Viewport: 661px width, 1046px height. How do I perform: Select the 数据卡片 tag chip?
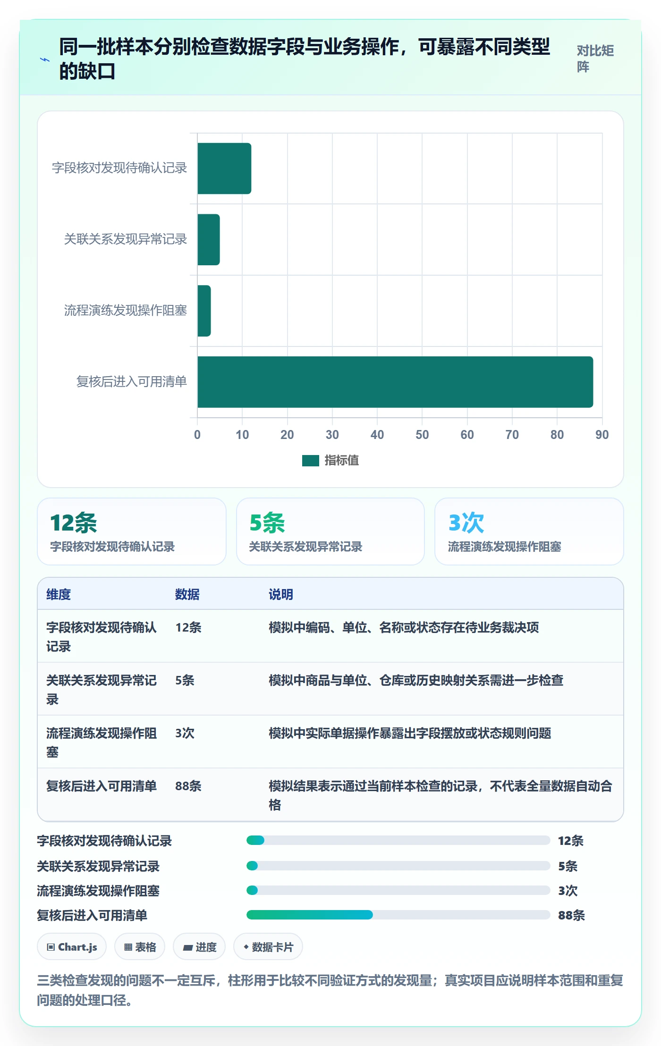pyautogui.click(x=268, y=947)
